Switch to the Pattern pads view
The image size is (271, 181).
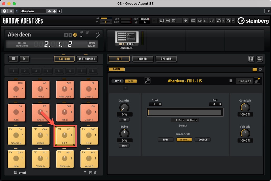(64, 59)
